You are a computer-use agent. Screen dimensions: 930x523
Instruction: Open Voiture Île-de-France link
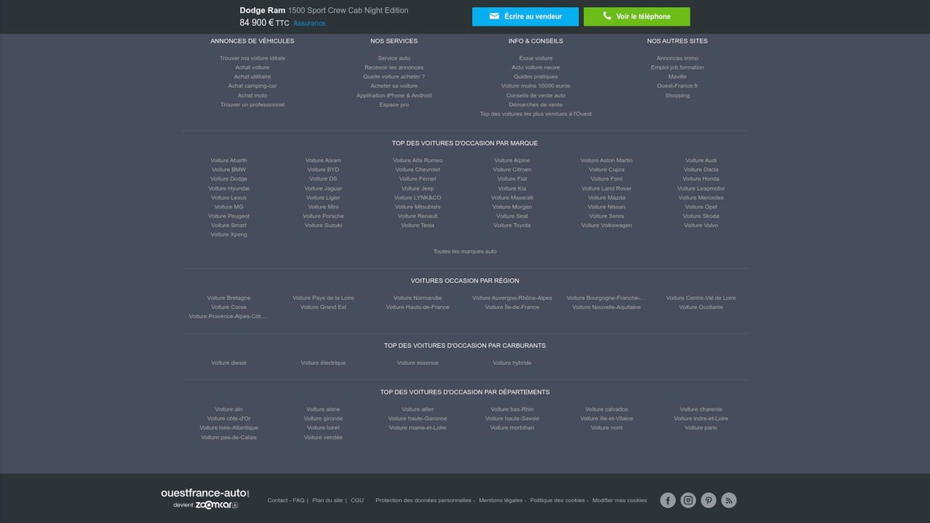(x=512, y=308)
